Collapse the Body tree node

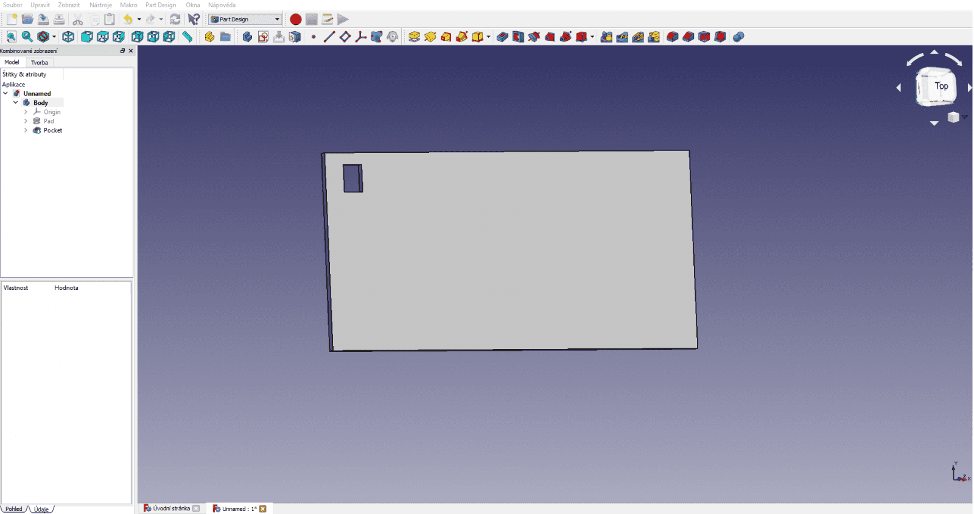[16, 103]
